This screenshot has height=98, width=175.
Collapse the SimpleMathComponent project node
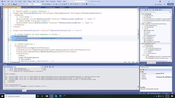coord(141,24)
